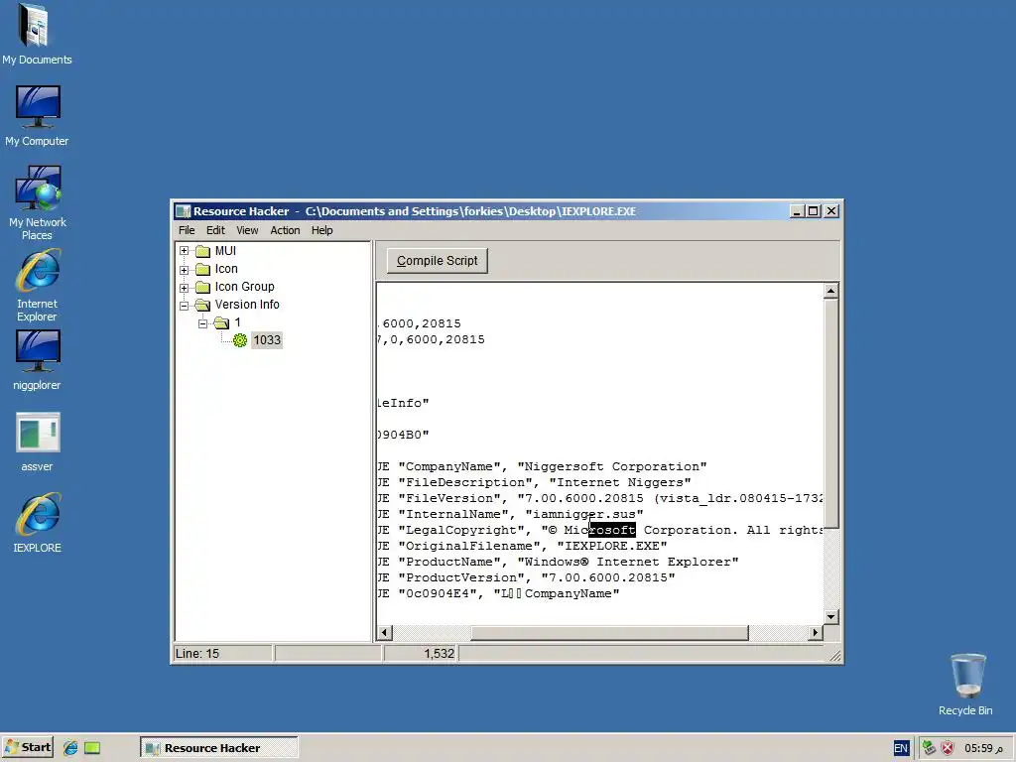The height and width of the screenshot is (762, 1016).
Task: Click "ProductVersion" text in editor
Action: 460,578
